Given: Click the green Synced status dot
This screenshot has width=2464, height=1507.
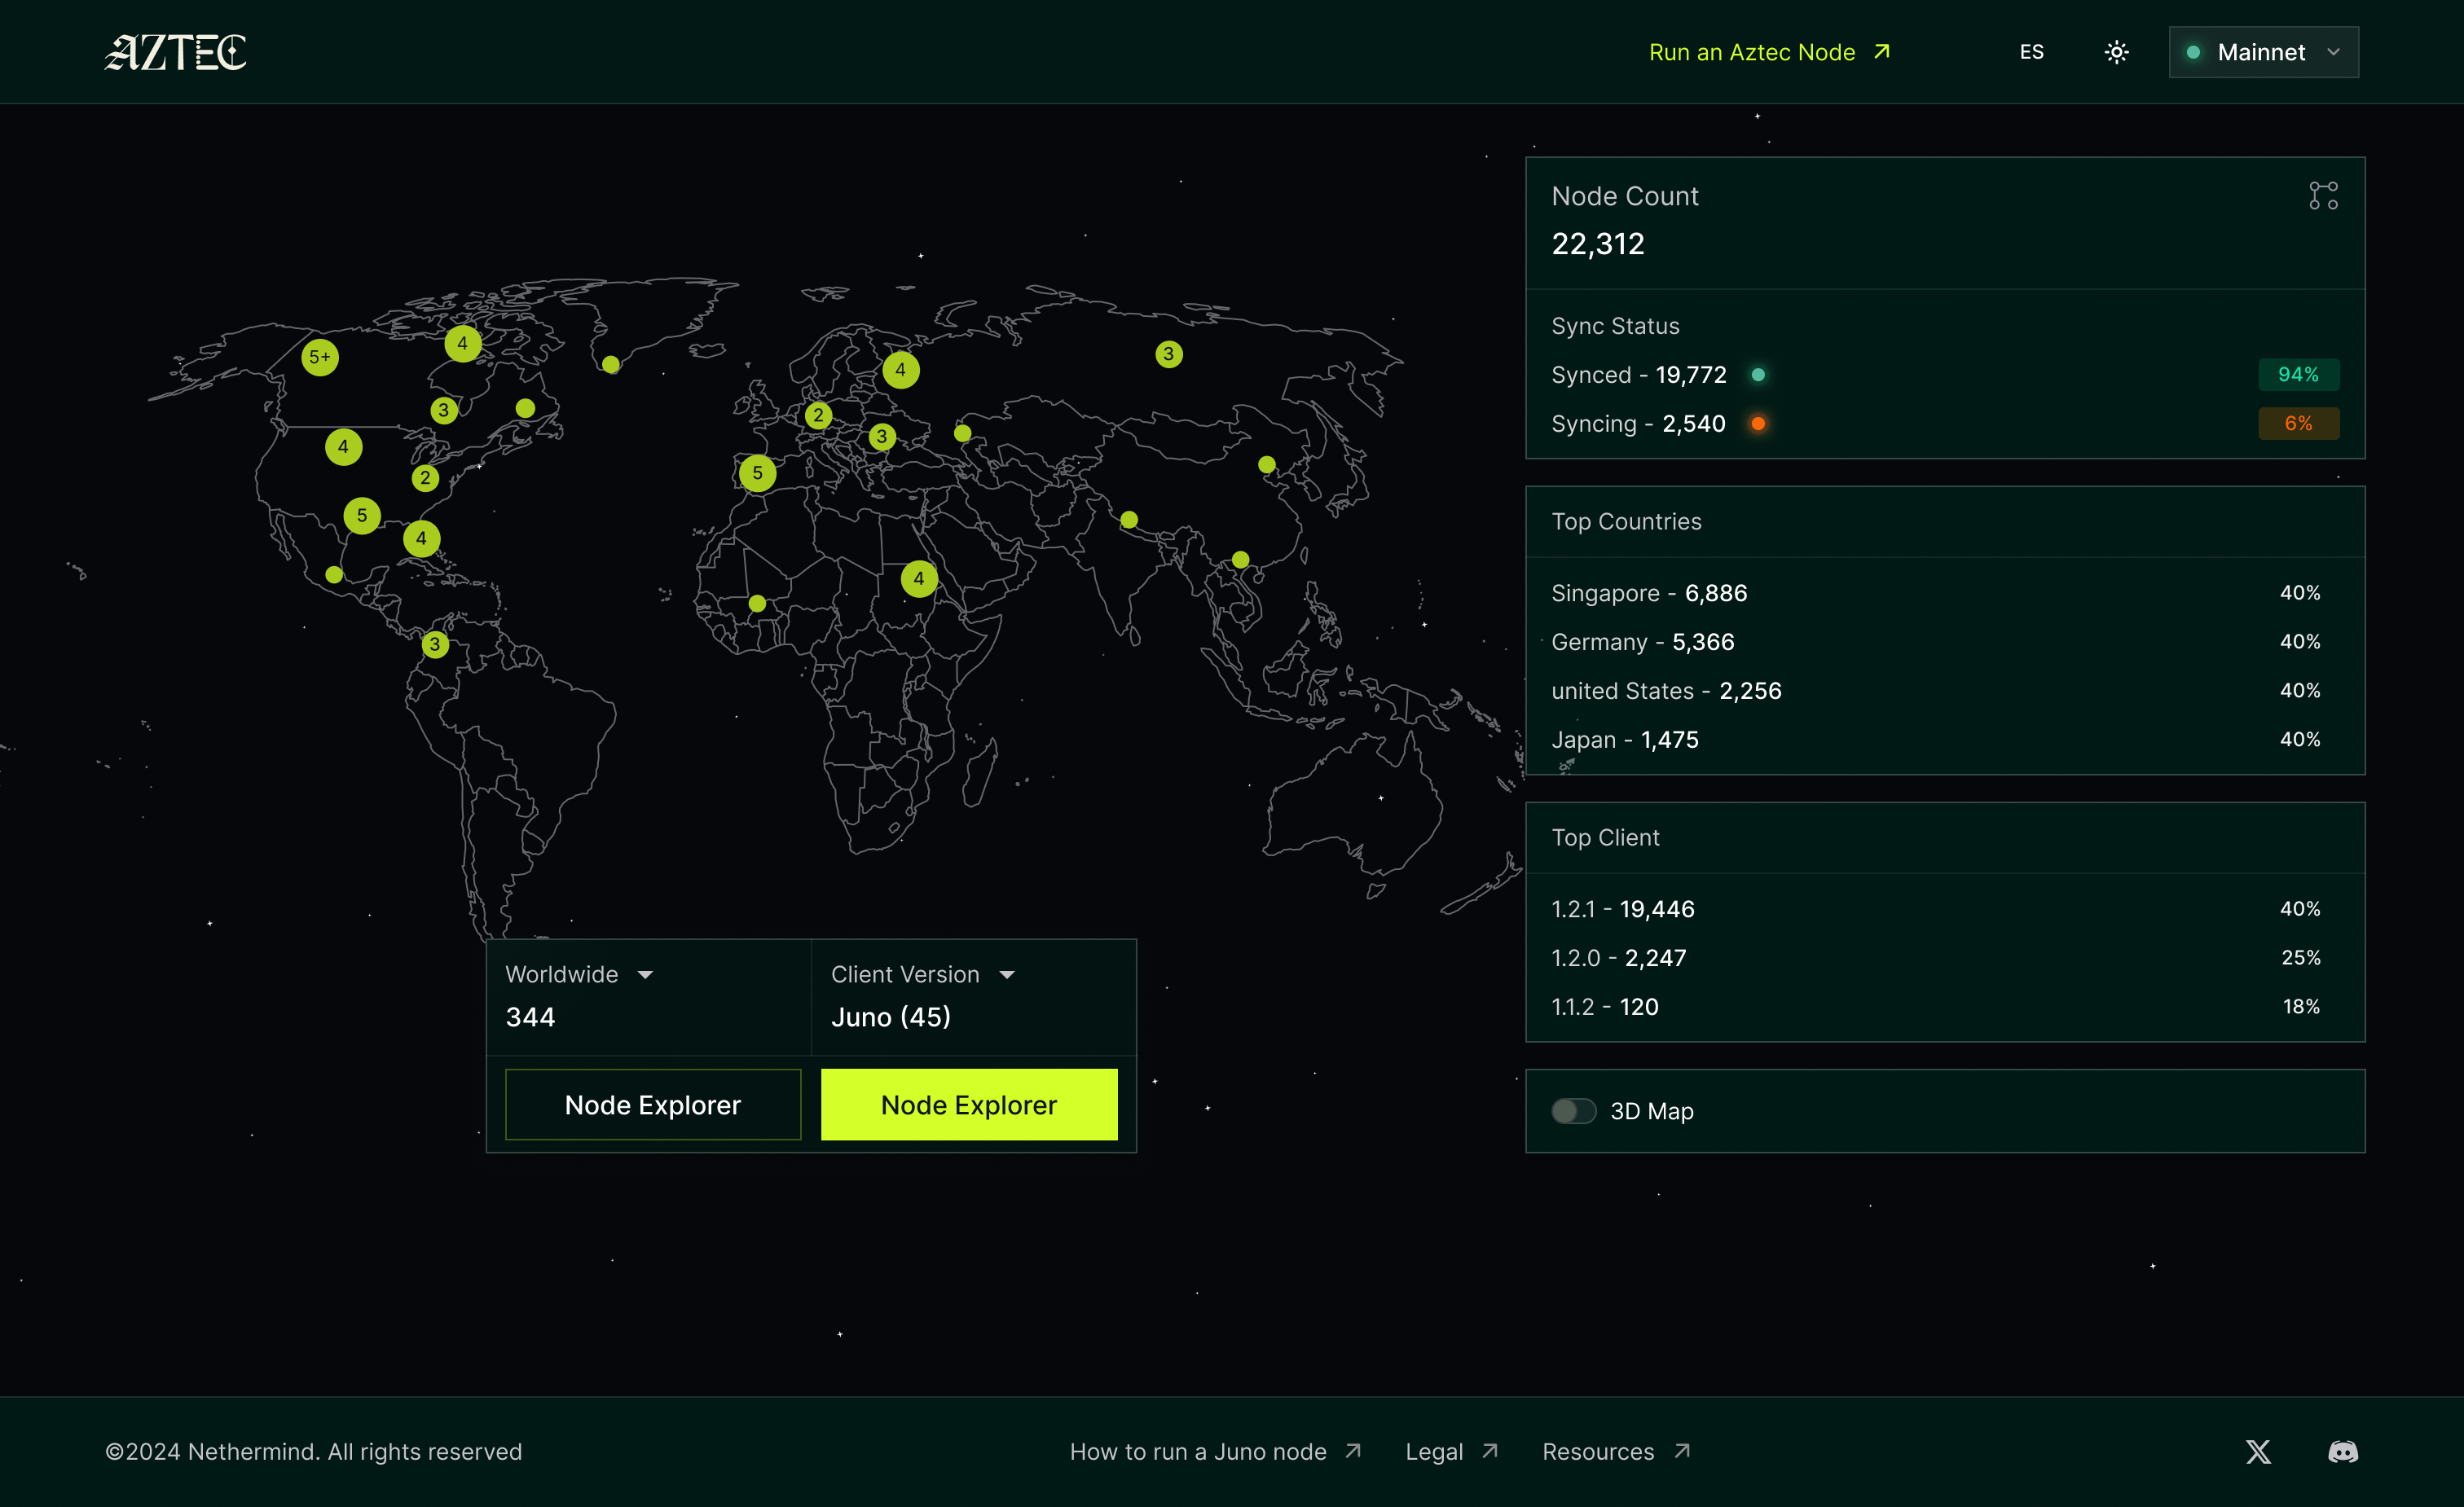Looking at the screenshot, I should click(x=1758, y=375).
